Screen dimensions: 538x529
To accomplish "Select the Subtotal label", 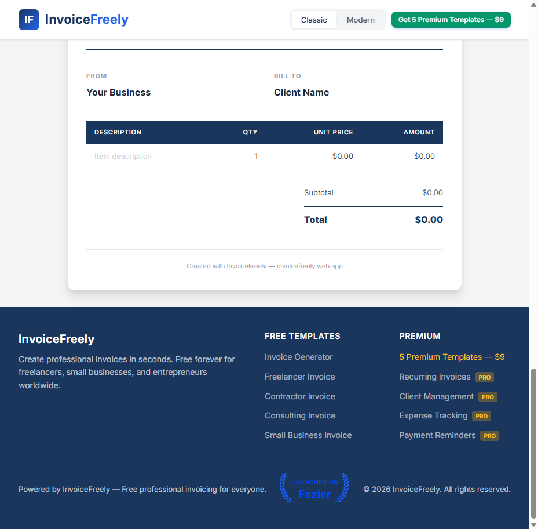I will pyautogui.click(x=319, y=192).
